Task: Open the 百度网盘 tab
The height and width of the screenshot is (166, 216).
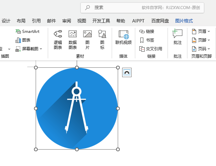Action: tap(160, 21)
